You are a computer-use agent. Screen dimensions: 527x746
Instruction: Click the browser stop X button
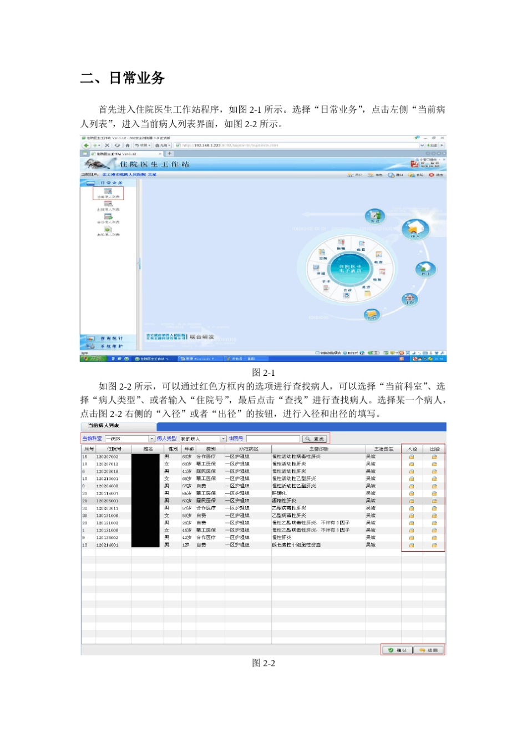click(107, 145)
